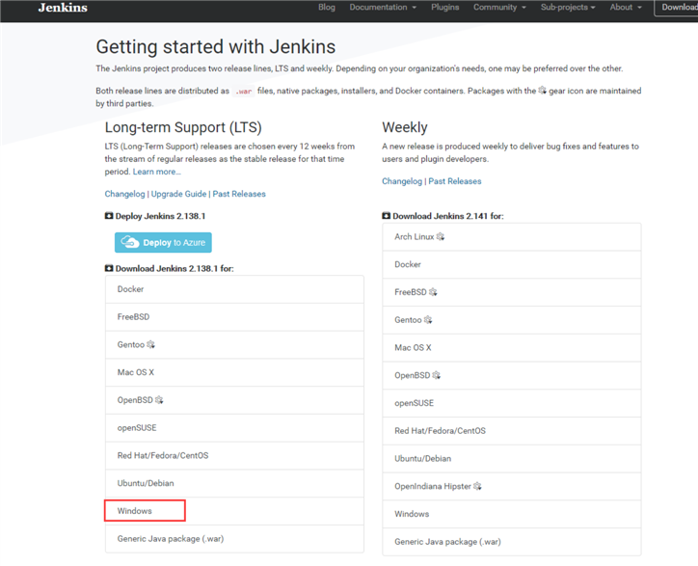Open Past Releases under the Weekly section

pyautogui.click(x=455, y=181)
